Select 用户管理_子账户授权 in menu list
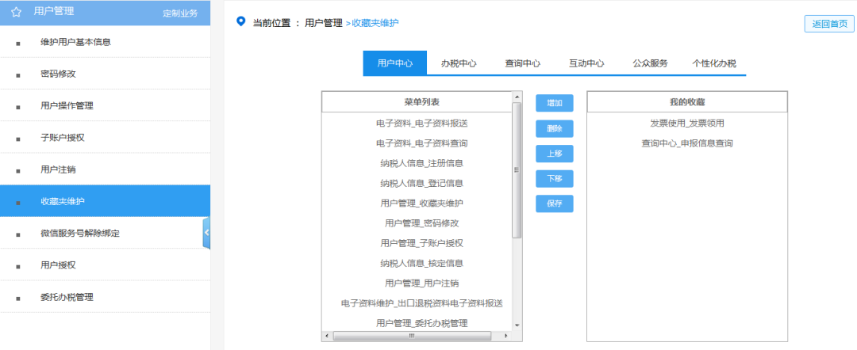Viewport: 857px width, 350px height. click(422, 243)
